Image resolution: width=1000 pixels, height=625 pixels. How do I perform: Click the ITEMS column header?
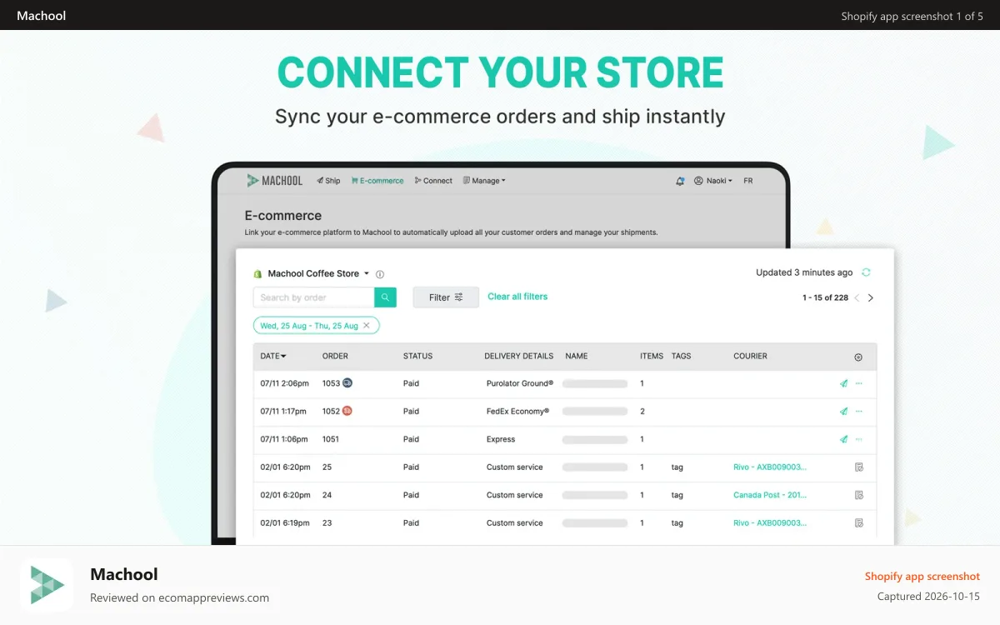(x=652, y=356)
